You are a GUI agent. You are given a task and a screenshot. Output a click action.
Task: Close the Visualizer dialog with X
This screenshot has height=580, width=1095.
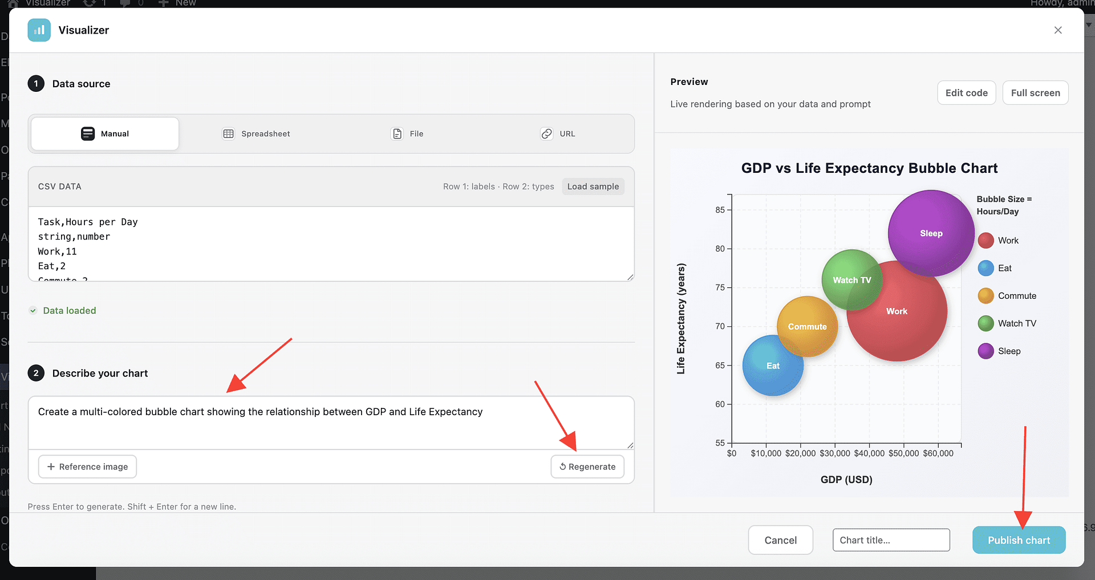(x=1057, y=30)
